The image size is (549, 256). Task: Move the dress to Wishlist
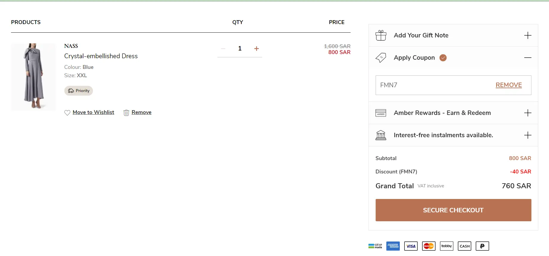93,112
